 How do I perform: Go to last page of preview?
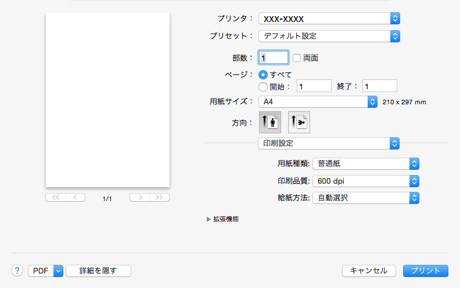159,198
